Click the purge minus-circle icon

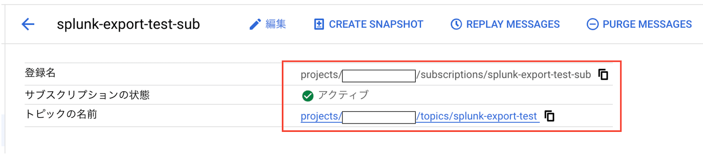pos(593,24)
